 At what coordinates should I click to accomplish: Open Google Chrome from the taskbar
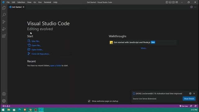[x=30, y=110]
